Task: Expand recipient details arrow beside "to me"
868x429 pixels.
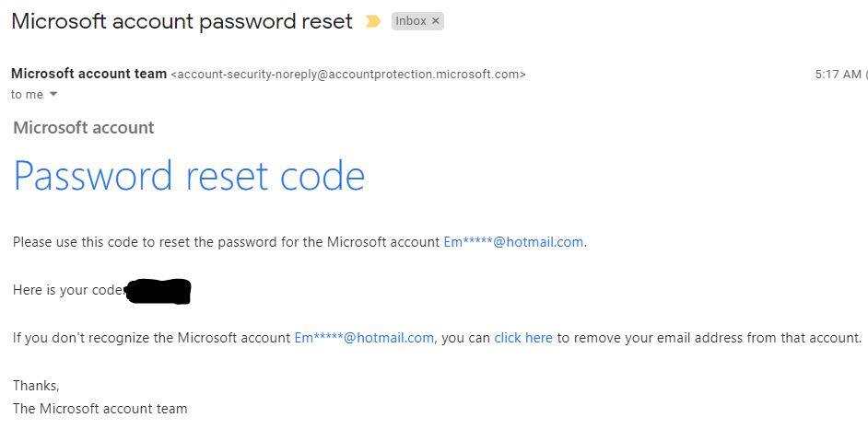Action: [x=53, y=95]
